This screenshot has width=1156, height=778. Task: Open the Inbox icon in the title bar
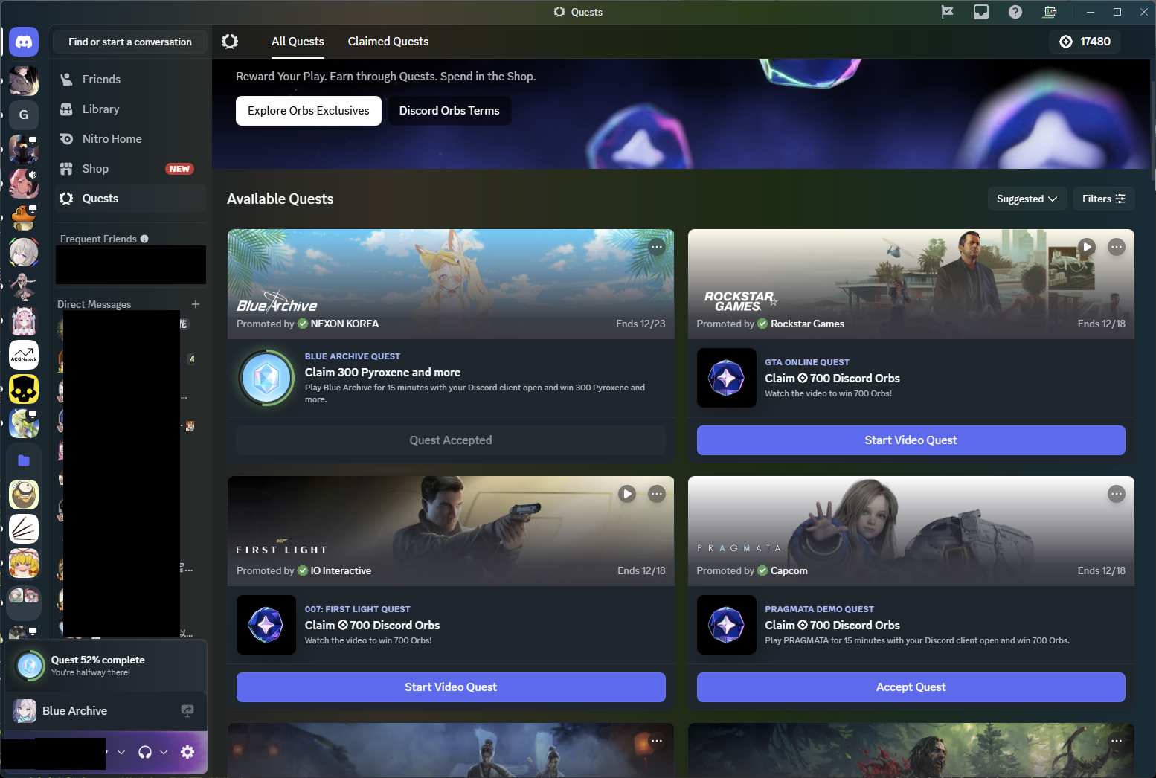pos(981,12)
